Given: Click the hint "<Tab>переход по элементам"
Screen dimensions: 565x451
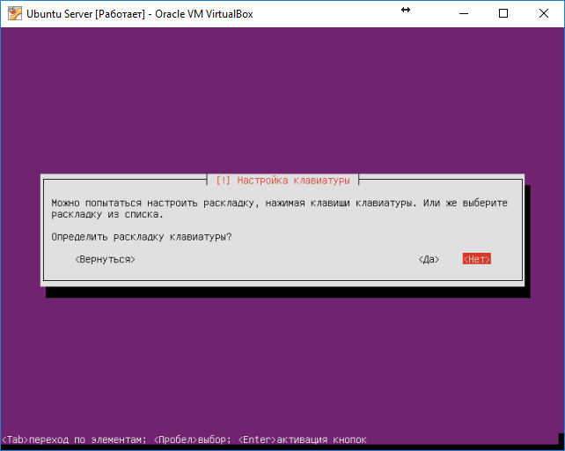Looking at the screenshot, I should point(74,440).
